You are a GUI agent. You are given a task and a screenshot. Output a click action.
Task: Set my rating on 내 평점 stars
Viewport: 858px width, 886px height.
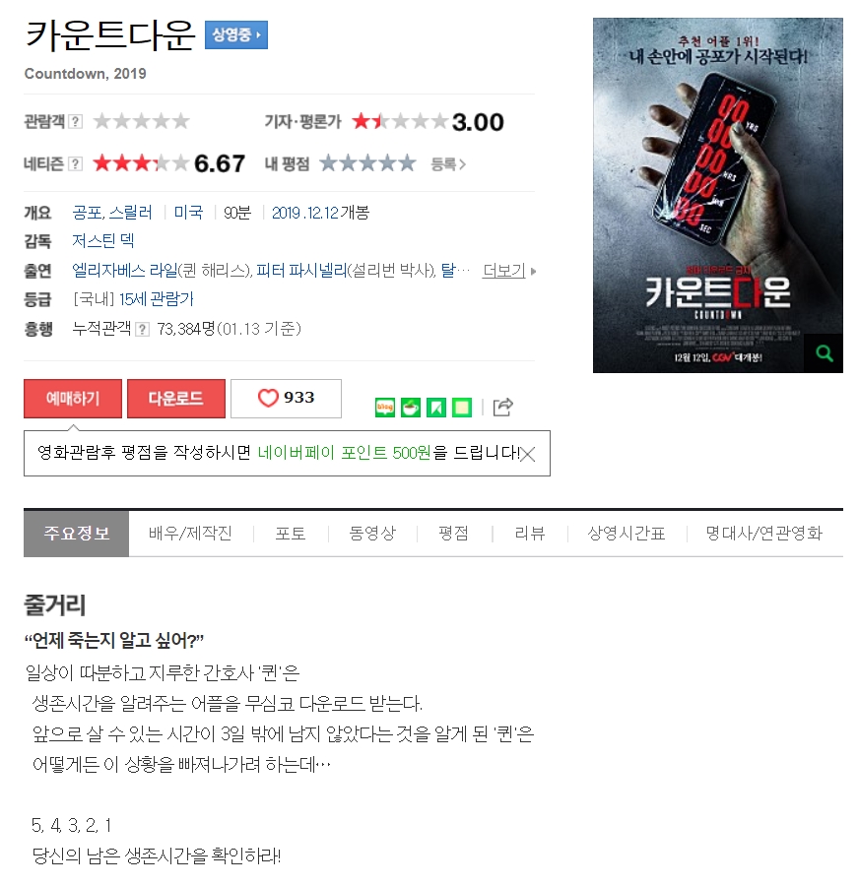click(367, 163)
